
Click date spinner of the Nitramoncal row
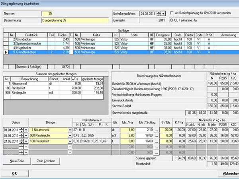[x=22, y=130]
